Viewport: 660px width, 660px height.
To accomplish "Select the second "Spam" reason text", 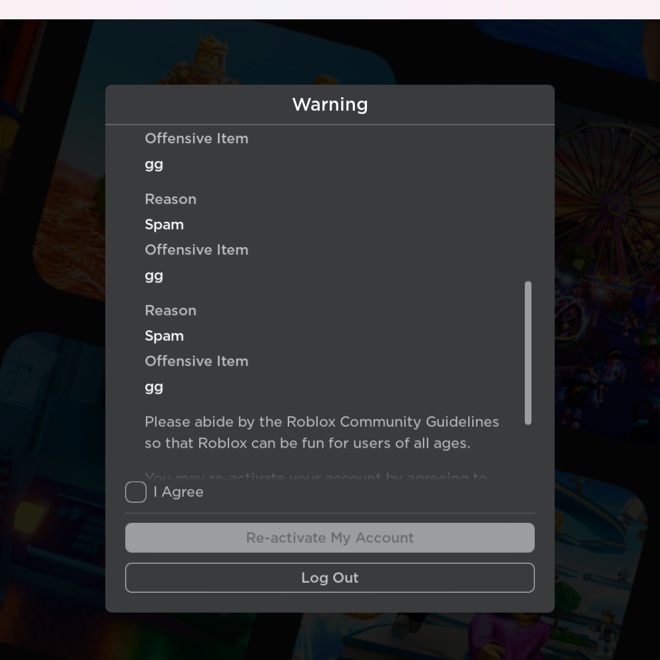I will (164, 336).
